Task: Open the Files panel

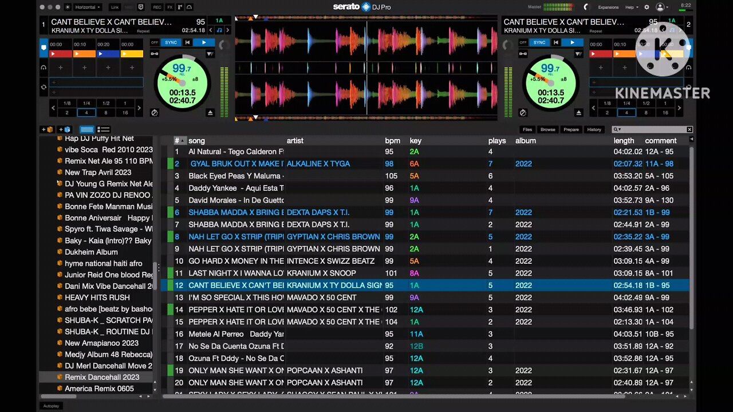Action: pos(527,129)
